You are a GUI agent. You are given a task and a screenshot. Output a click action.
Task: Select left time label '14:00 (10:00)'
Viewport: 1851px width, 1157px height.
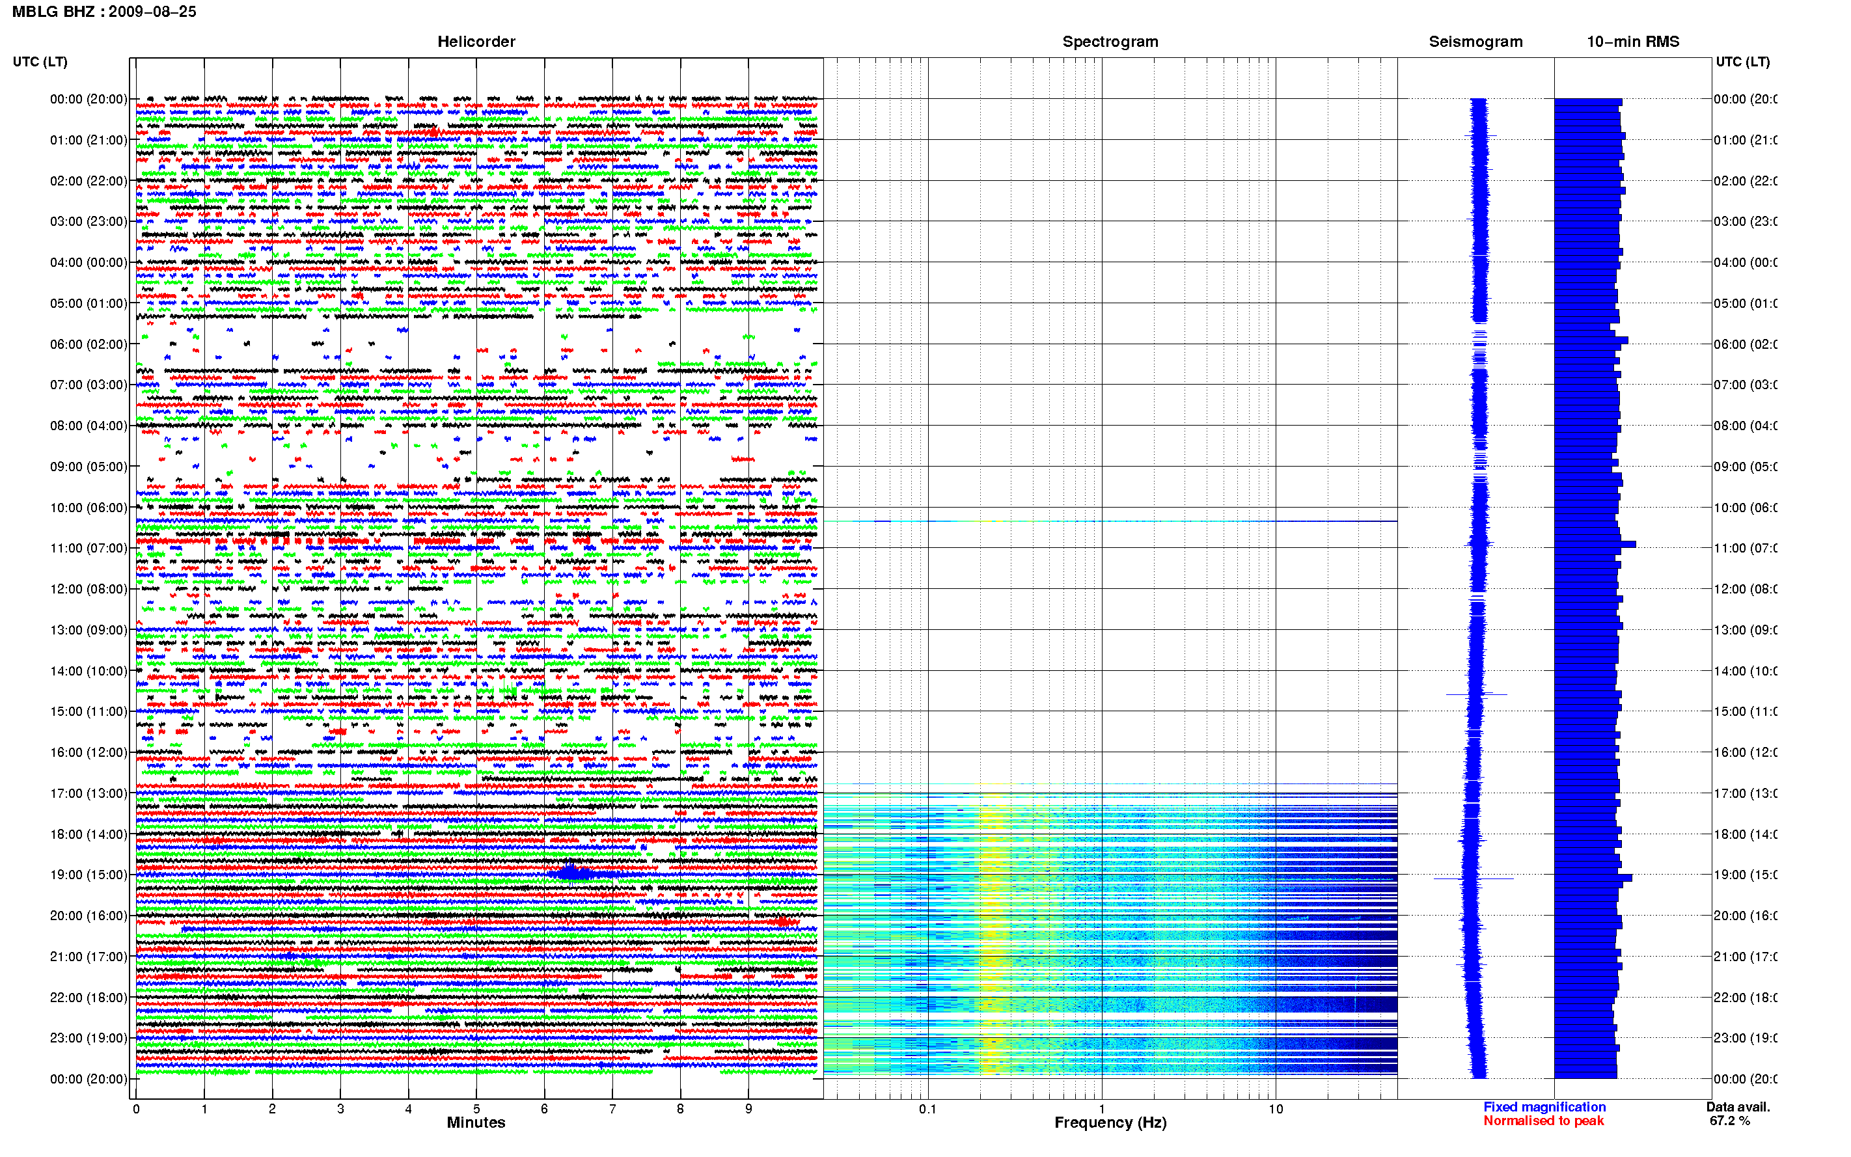tap(89, 671)
